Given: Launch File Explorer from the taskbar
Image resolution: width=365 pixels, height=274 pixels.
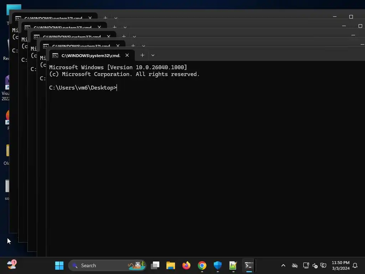Looking at the screenshot, I should 171,265.
